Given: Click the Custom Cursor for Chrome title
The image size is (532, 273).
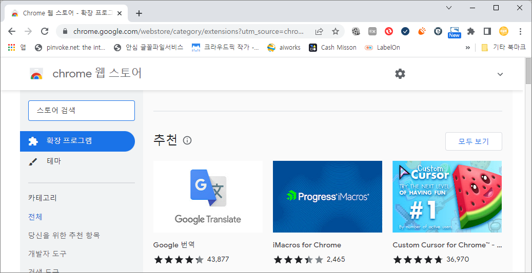Looking at the screenshot, I should 447,245.
